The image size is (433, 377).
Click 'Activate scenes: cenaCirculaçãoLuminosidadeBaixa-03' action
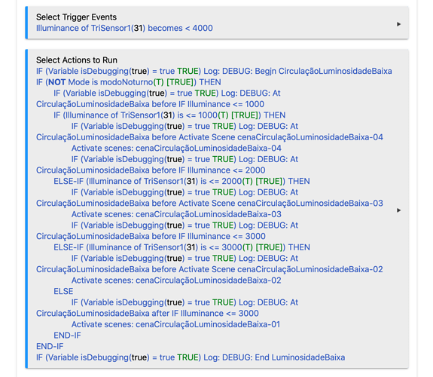(176, 214)
